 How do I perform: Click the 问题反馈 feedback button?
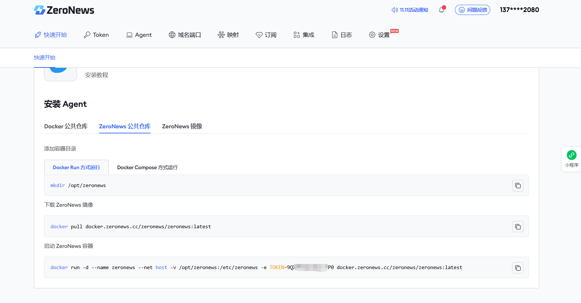point(472,10)
